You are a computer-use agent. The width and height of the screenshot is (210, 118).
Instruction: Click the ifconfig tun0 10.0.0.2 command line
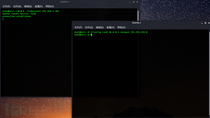point(110,32)
